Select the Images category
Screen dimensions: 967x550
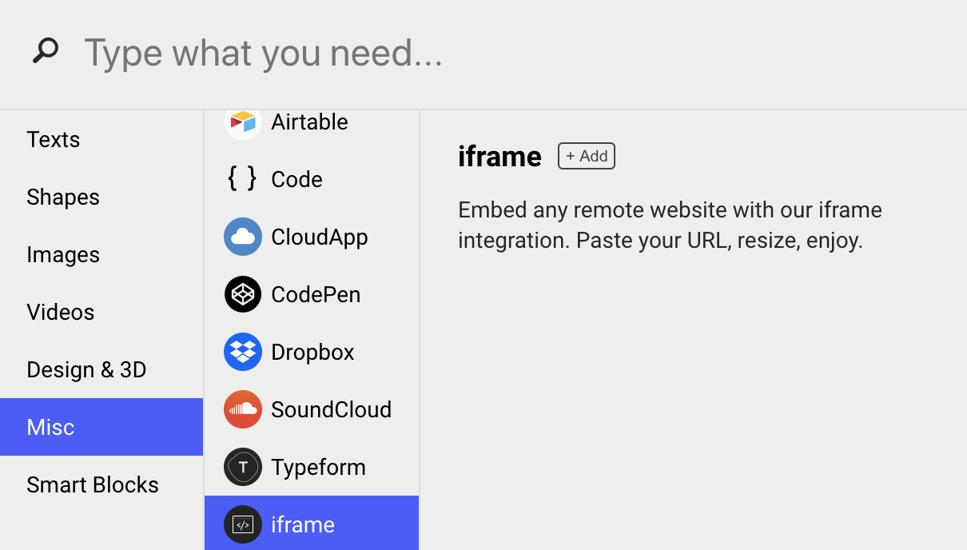pyautogui.click(x=63, y=255)
